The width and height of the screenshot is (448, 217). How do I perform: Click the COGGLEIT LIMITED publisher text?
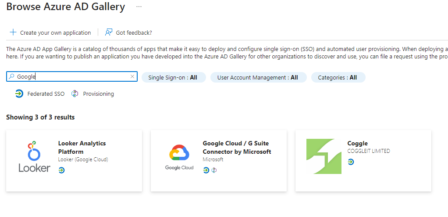click(x=369, y=151)
